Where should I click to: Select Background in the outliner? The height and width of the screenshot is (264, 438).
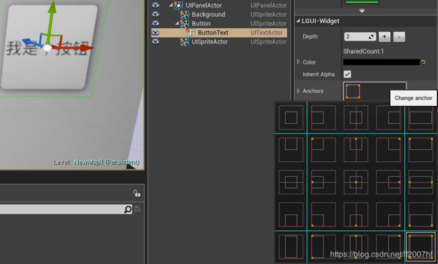pyautogui.click(x=208, y=15)
